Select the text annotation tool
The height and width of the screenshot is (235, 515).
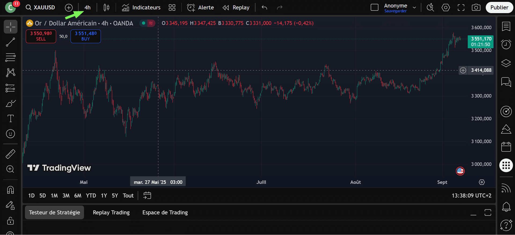click(x=10, y=118)
